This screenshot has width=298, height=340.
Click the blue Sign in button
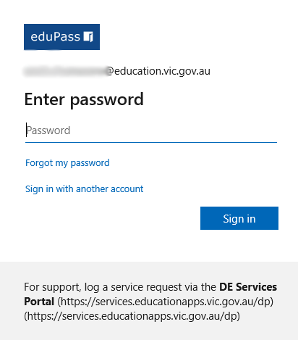[239, 218]
